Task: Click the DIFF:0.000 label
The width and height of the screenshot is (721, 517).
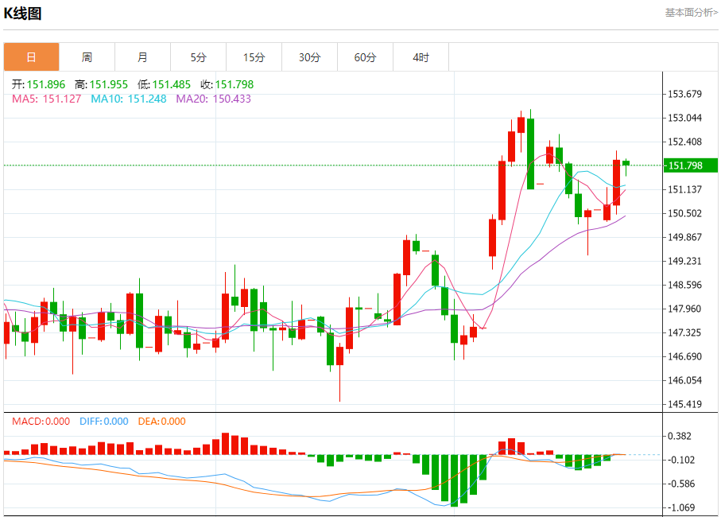Action: pyautogui.click(x=104, y=422)
